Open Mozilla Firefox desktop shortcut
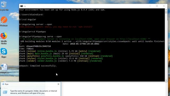 pos(4,38)
